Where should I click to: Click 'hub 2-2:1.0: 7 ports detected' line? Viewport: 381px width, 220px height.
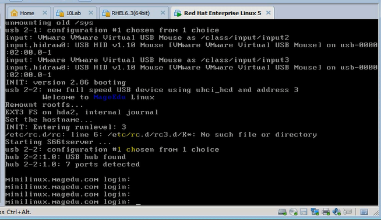[x=73, y=164]
